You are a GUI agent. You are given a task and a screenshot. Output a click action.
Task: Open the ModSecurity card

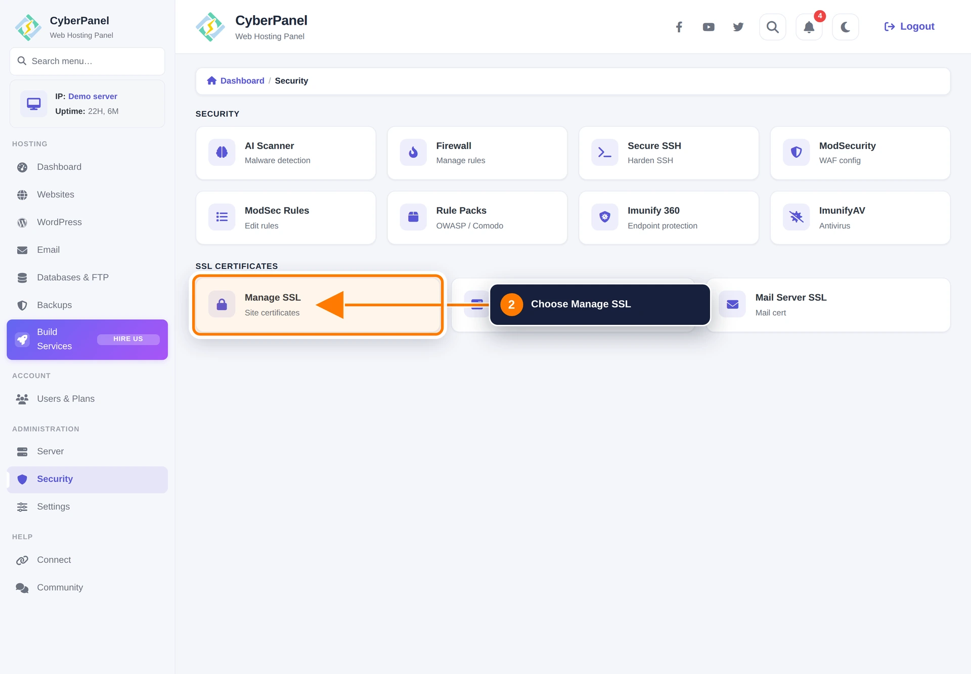[x=860, y=153]
